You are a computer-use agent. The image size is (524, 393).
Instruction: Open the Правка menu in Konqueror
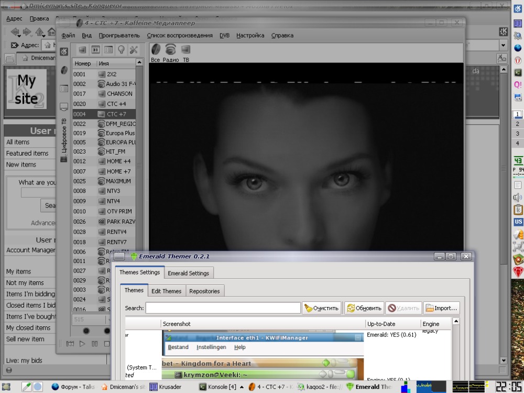[x=39, y=19]
